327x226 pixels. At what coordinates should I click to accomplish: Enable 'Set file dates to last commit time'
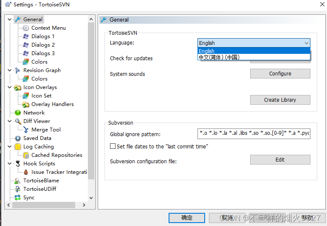point(113,146)
